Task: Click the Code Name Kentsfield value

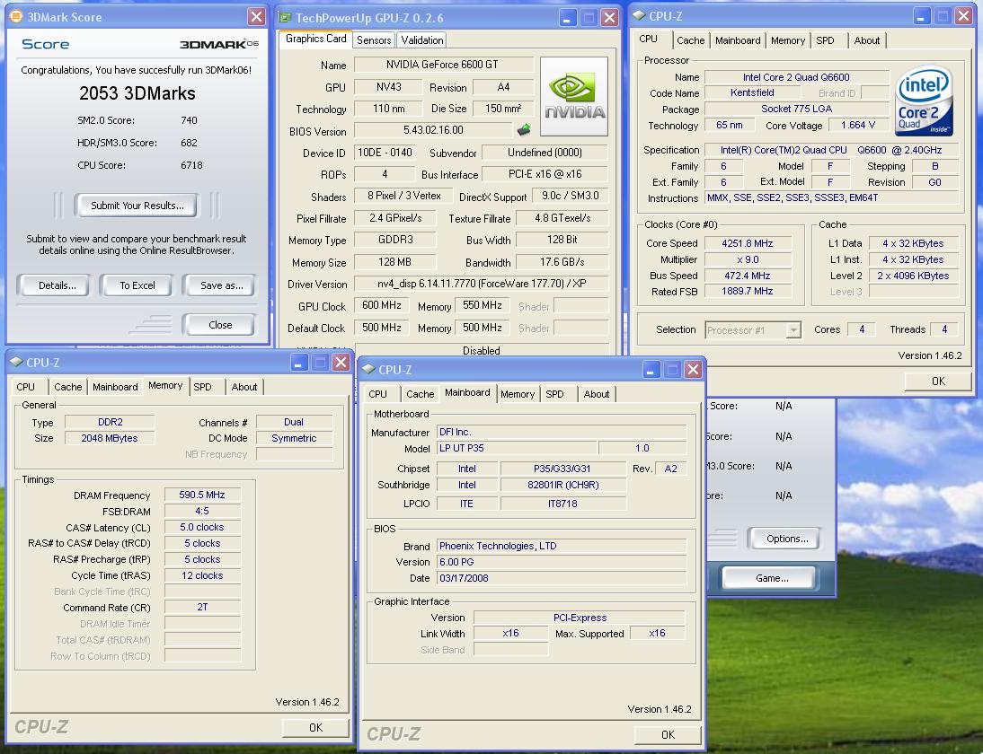Action: pyautogui.click(x=752, y=92)
